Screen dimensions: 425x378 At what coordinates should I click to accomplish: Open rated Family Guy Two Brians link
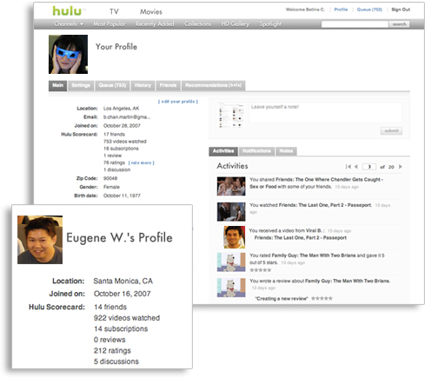coord(314,255)
